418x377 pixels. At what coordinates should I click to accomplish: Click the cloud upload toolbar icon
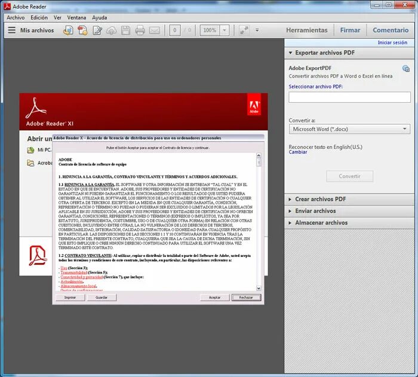click(112, 30)
